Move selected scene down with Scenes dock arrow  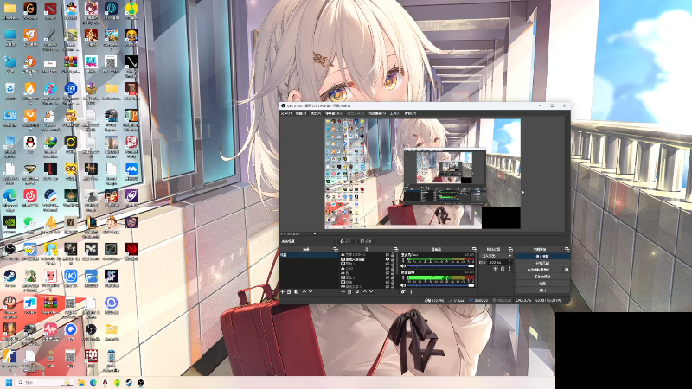click(311, 291)
